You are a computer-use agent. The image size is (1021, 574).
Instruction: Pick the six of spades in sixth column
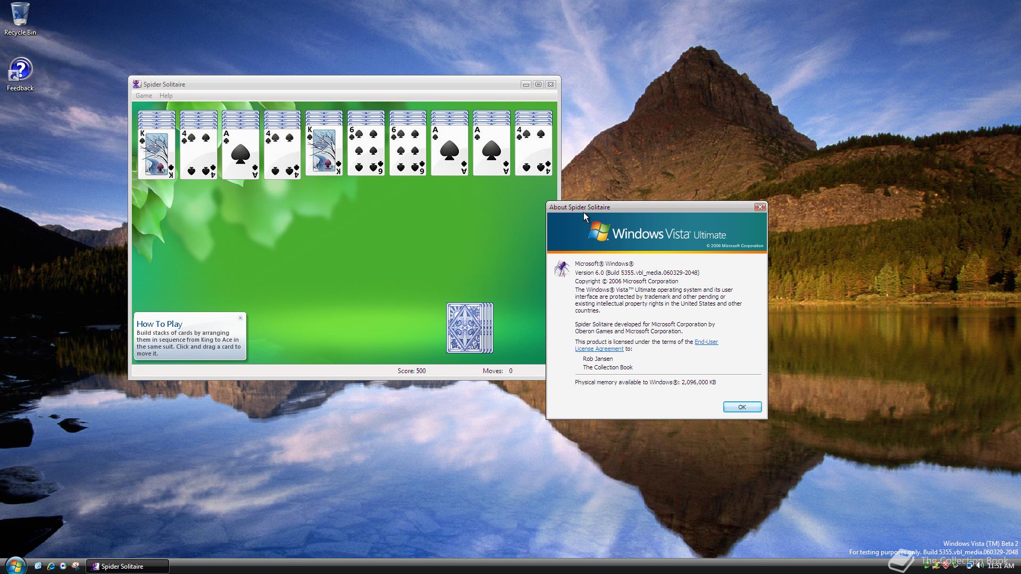tap(366, 151)
